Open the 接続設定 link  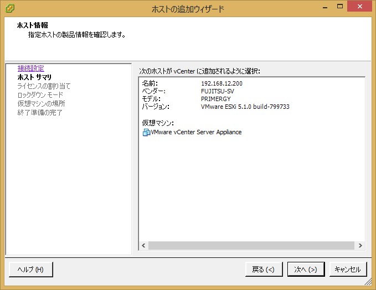pyautogui.click(x=30, y=68)
